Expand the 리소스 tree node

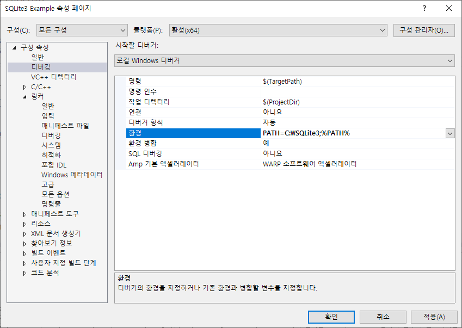pyautogui.click(x=24, y=224)
